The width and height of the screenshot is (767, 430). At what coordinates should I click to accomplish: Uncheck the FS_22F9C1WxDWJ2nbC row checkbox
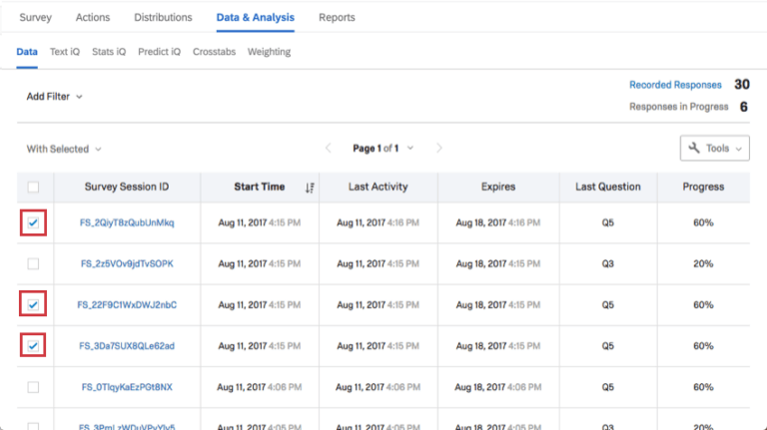coord(33,304)
